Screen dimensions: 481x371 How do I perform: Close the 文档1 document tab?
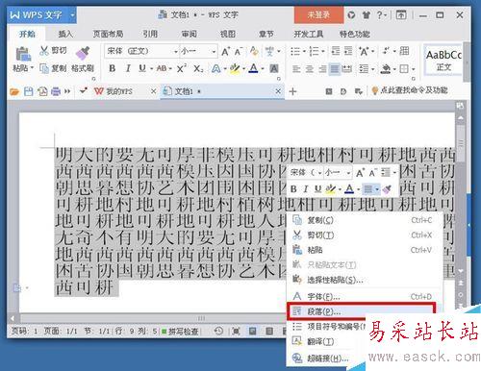(x=278, y=91)
